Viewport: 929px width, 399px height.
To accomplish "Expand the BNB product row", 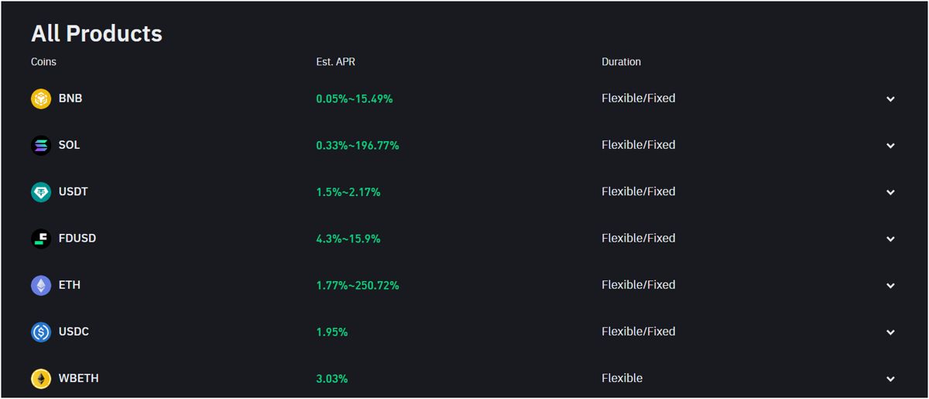I will [890, 99].
